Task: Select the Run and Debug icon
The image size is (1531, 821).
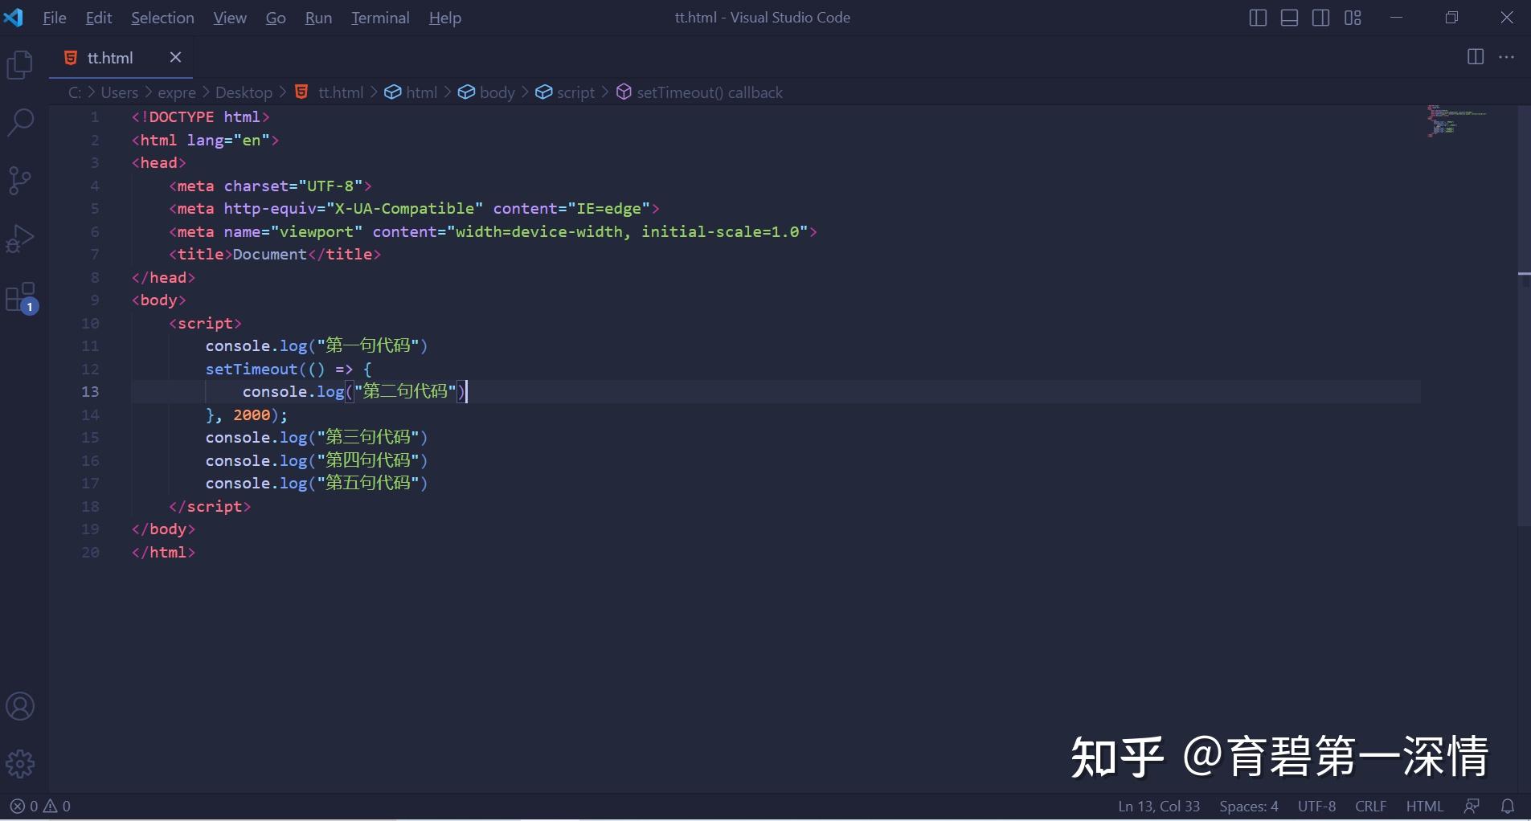Action: [x=18, y=238]
